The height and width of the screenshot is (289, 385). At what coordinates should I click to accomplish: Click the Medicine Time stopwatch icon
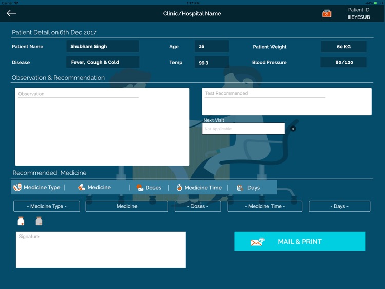pos(179,188)
